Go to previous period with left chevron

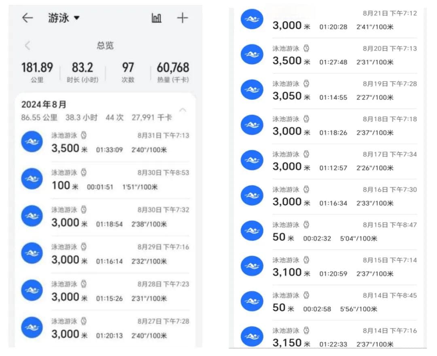pos(28,45)
